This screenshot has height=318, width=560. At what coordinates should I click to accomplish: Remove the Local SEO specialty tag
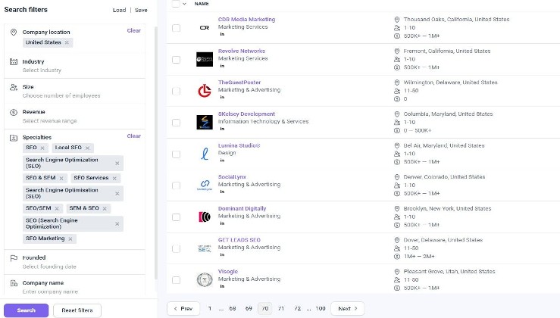pos(88,148)
